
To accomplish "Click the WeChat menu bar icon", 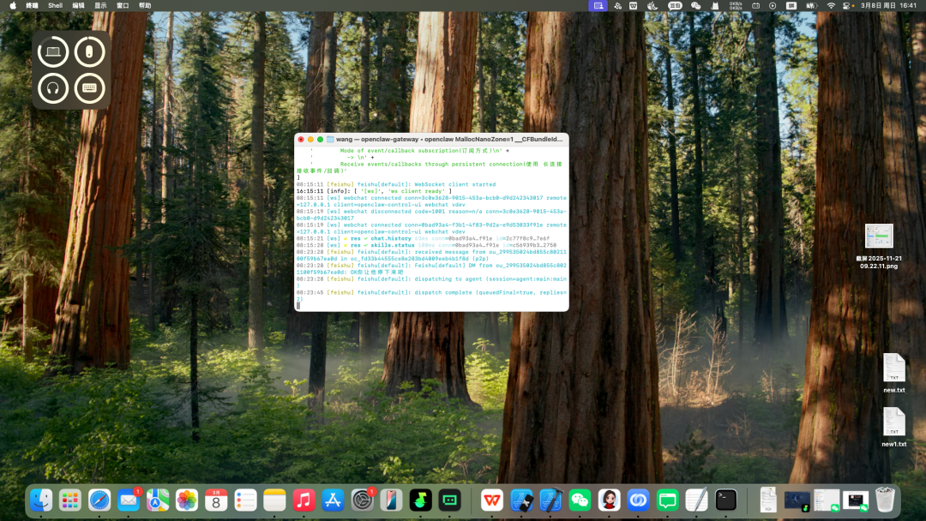I will point(695,5).
